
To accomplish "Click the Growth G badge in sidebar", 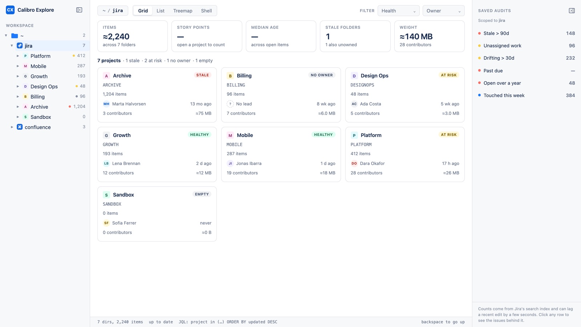I will [25, 76].
